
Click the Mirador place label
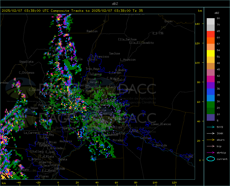coord(118,140)
